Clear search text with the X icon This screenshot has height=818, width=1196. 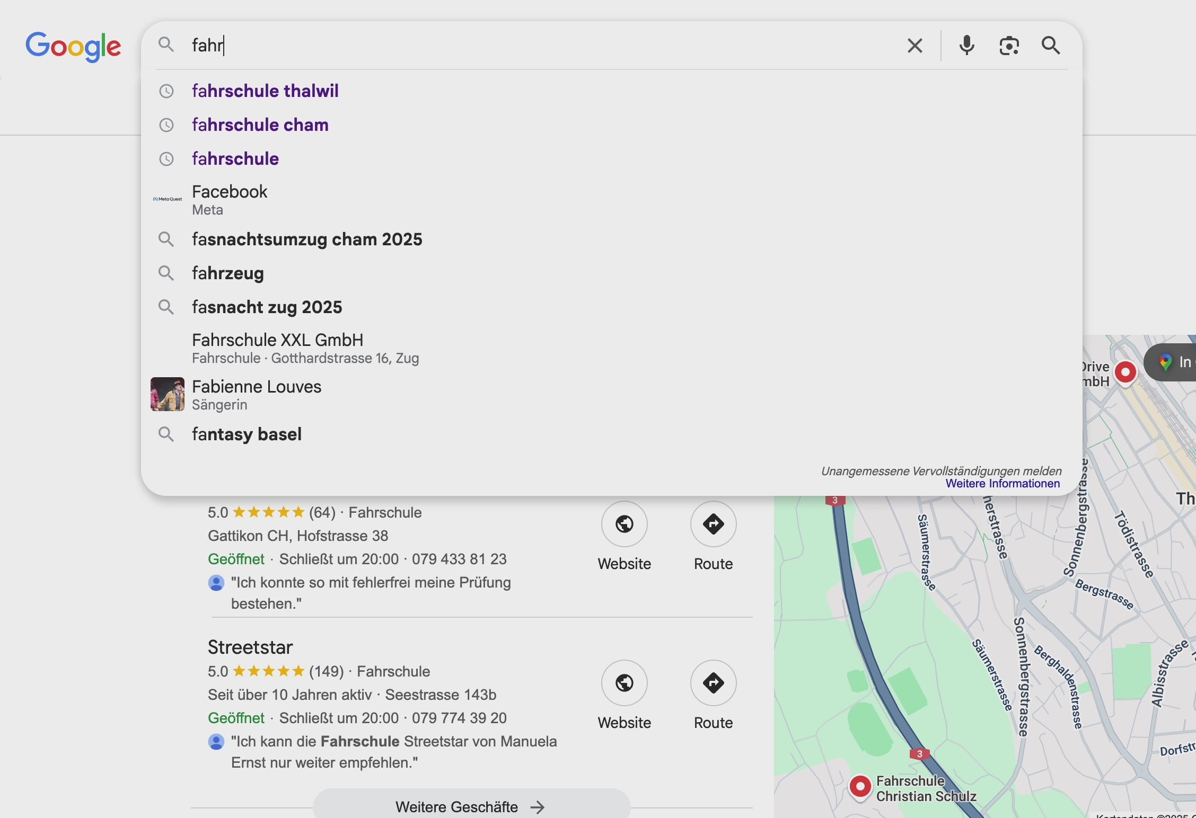click(x=914, y=46)
